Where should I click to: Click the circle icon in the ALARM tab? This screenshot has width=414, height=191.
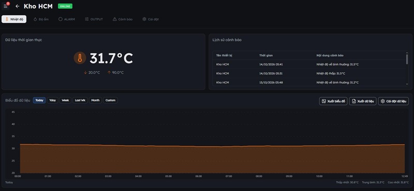point(61,19)
